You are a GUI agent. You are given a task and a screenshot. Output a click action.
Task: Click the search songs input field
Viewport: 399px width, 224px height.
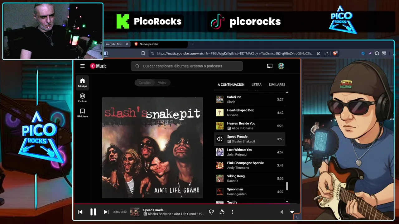tap(187, 66)
